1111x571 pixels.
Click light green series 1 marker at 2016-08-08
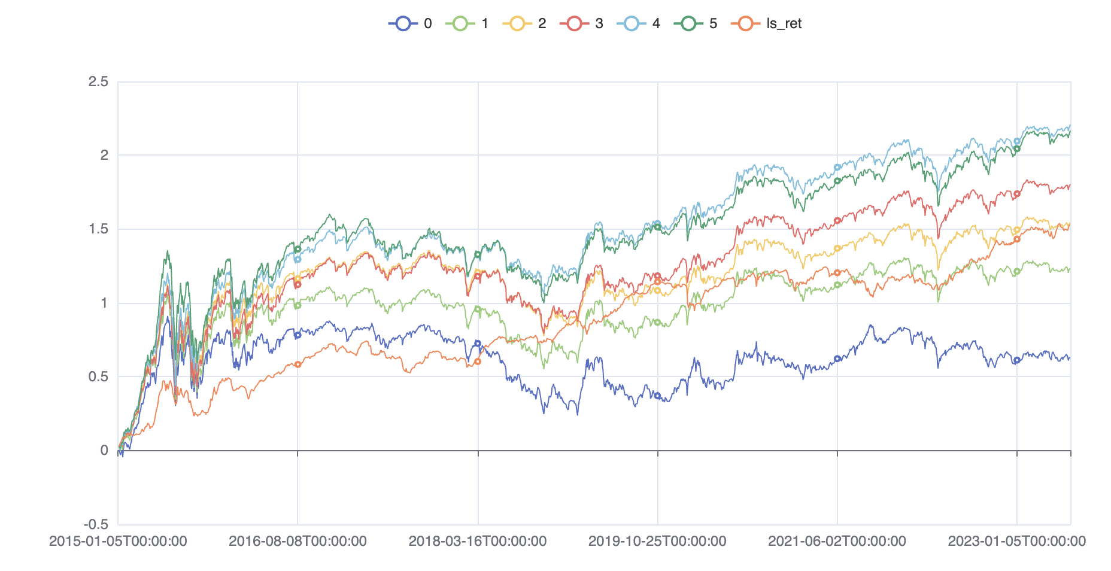[298, 305]
